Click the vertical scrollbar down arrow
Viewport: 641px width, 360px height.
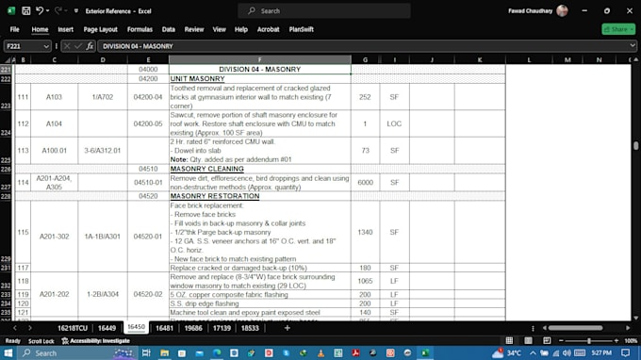(635, 318)
